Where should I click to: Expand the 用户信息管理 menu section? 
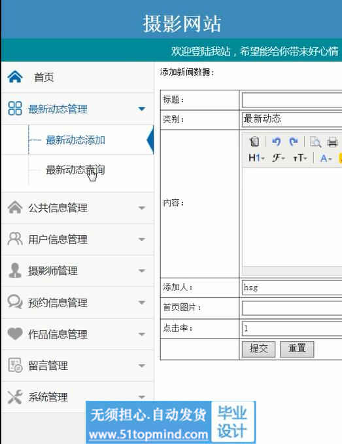[x=78, y=239]
